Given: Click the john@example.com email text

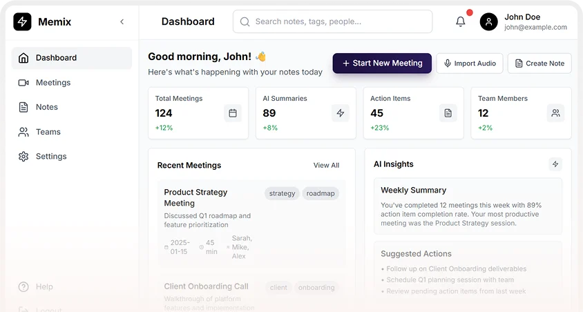Looking at the screenshot, I should tap(535, 27).
